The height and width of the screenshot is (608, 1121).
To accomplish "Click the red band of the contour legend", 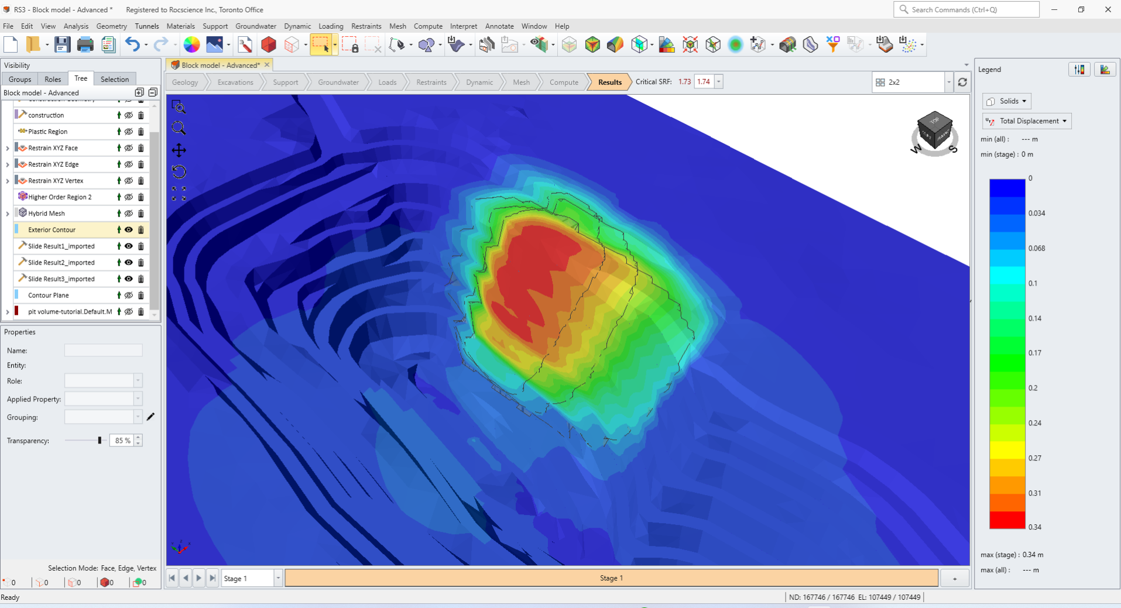I will (x=1007, y=520).
